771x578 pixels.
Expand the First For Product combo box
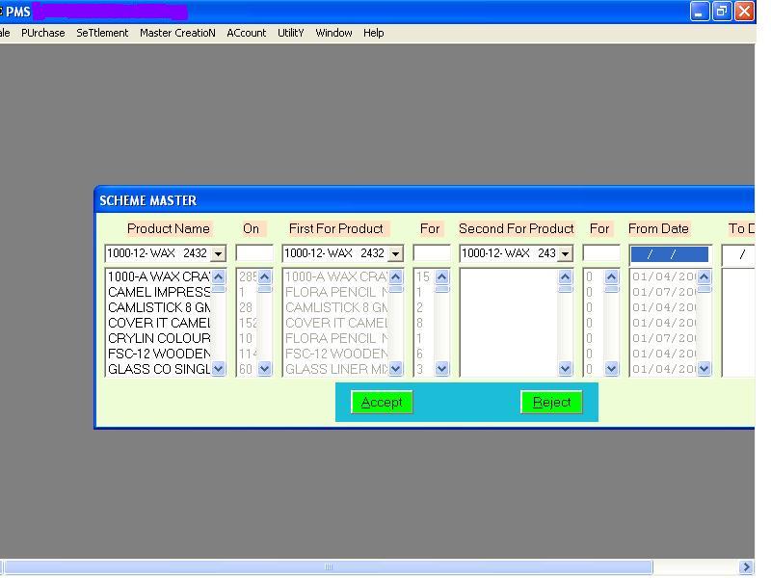click(395, 254)
